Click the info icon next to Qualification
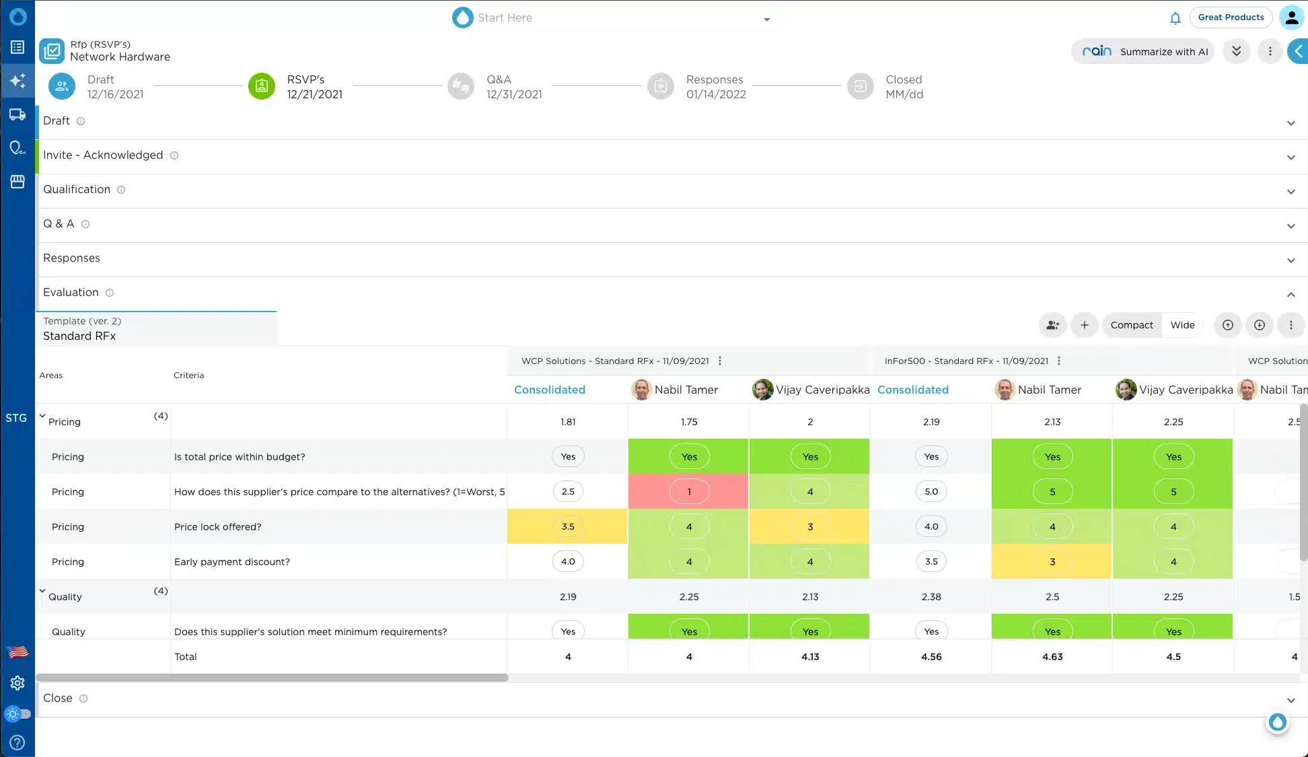This screenshot has width=1308, height=757. pos(121,190)
